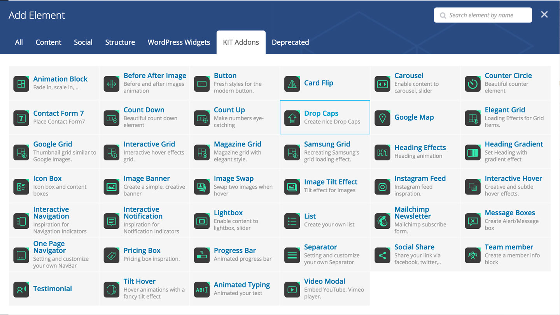Click the 'Pricing box inspration.' description
Viewport: 560px width, 315px height.
[152, 259]
